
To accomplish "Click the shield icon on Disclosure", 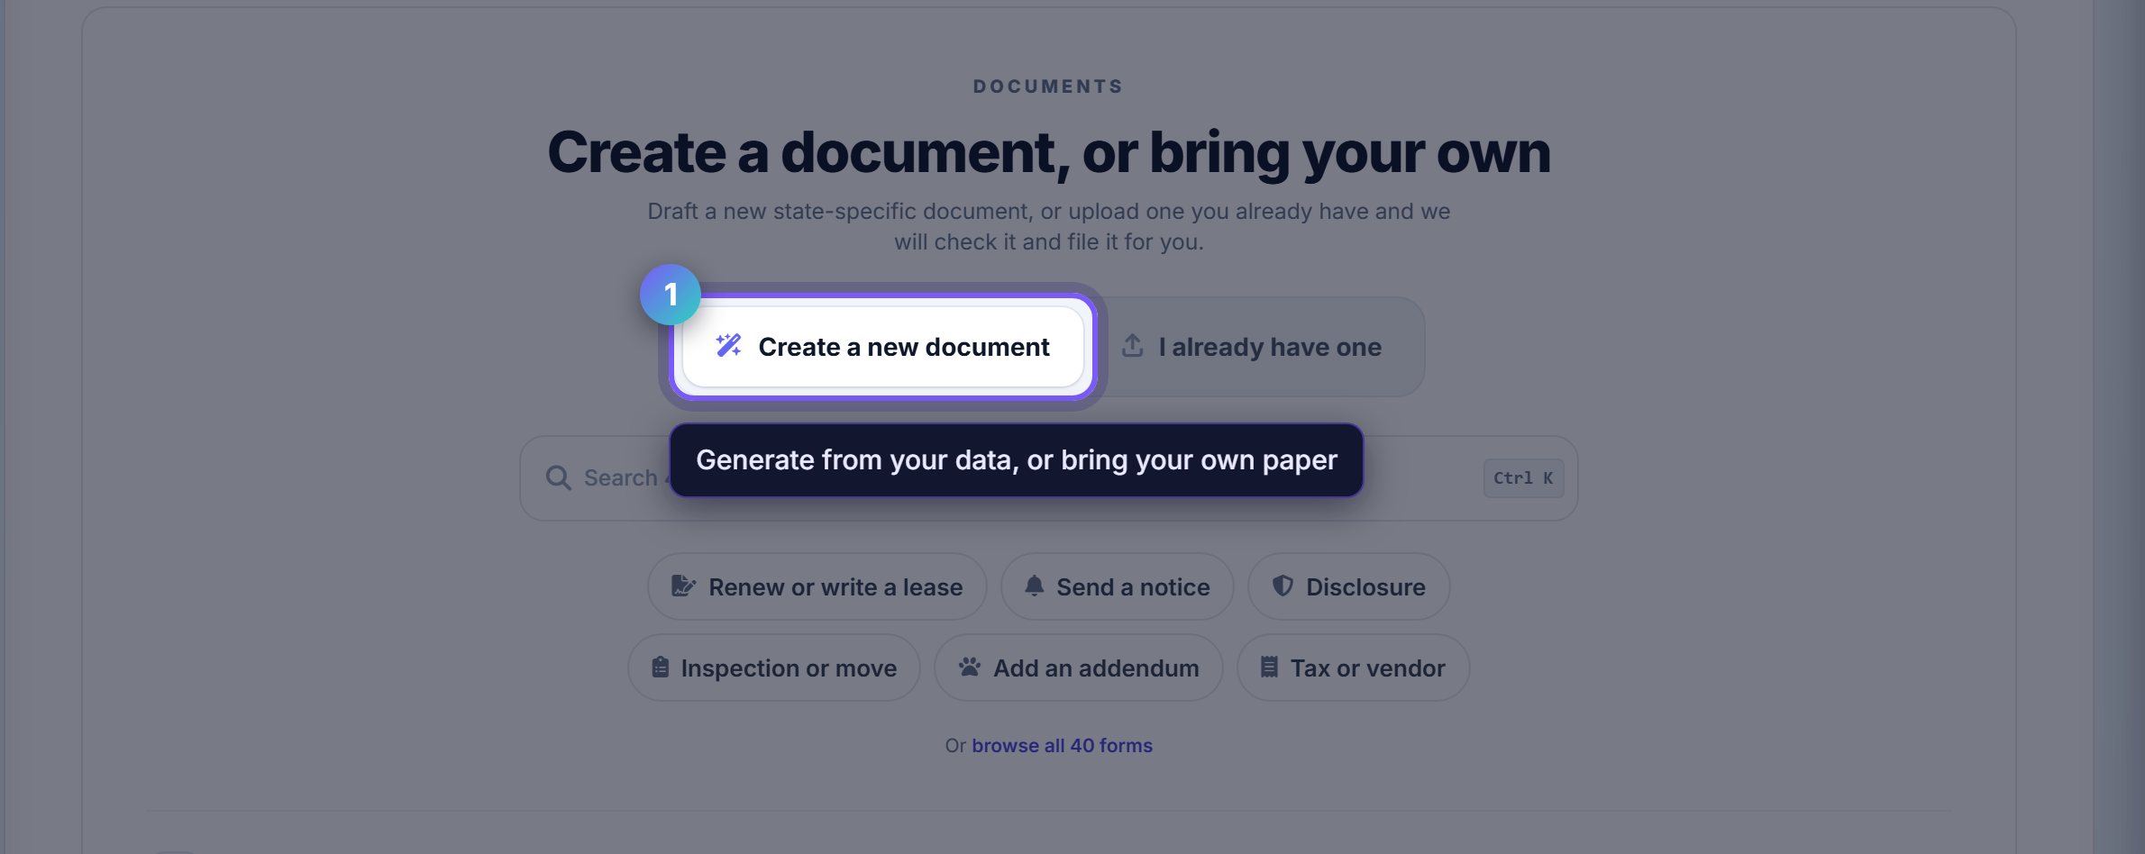I will pyautogui.click(x=1282, y=586).
